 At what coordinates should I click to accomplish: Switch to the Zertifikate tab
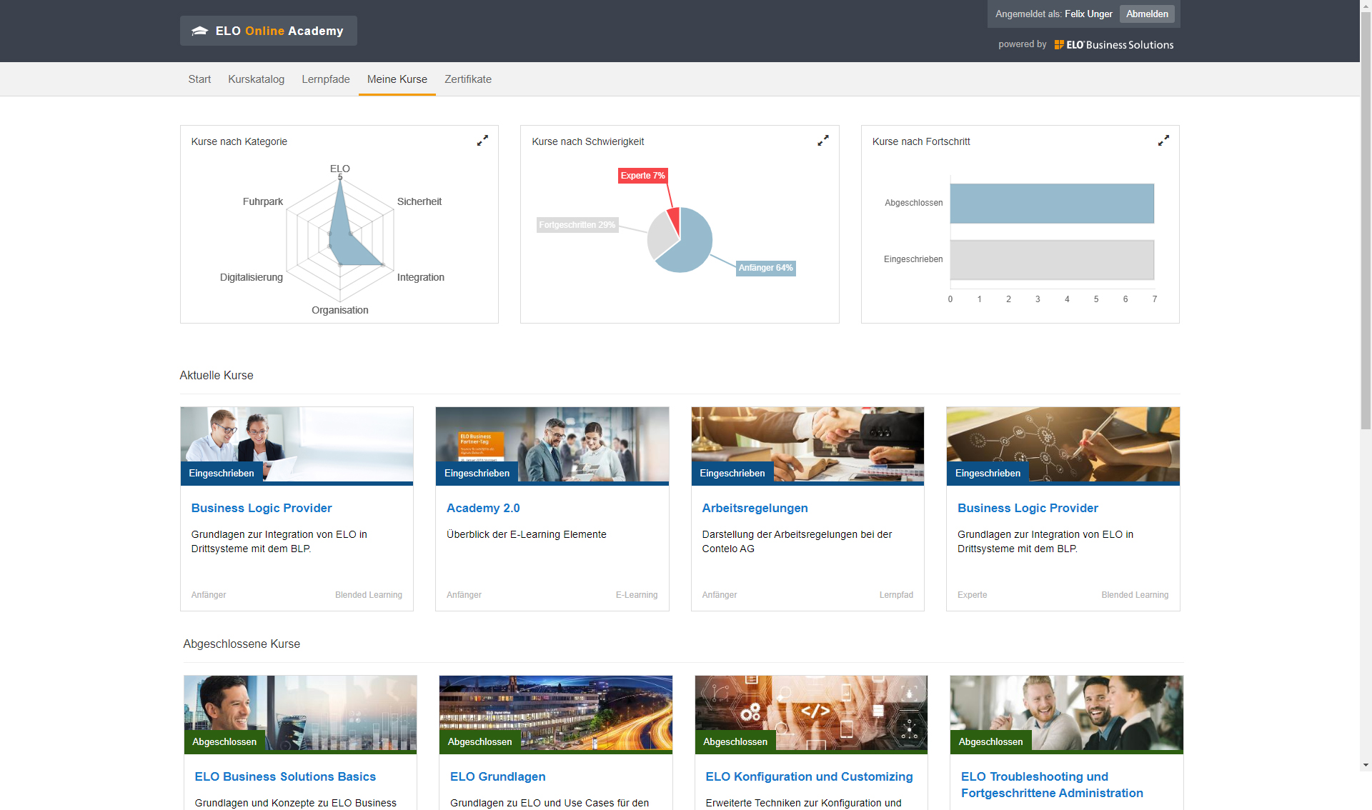point(467,79)
